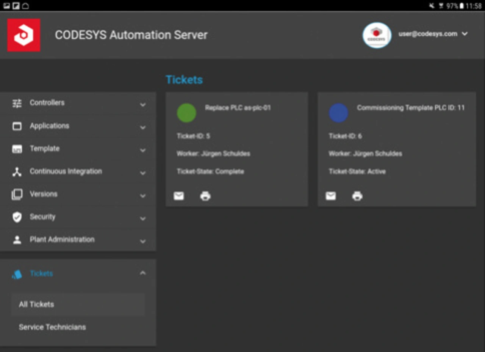The height and width of the screenshot is (352, 485).
Task: Click the green status circle on ticket 5
Action: pyautogui.click(x=186, y=113)
